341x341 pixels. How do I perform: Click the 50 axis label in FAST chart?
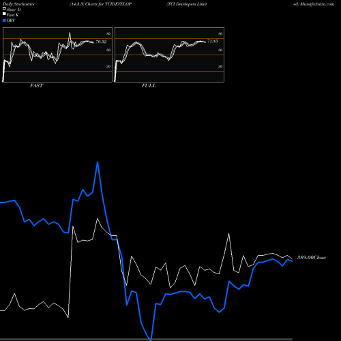(108, 50)
